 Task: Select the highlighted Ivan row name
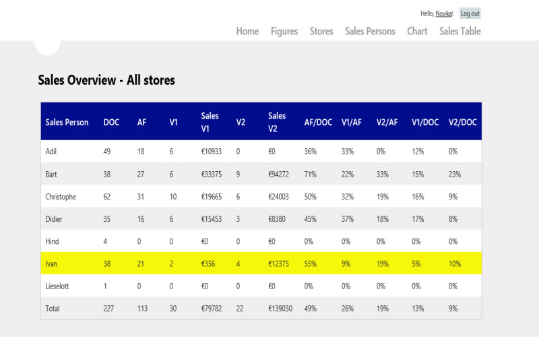pos(51,264)
